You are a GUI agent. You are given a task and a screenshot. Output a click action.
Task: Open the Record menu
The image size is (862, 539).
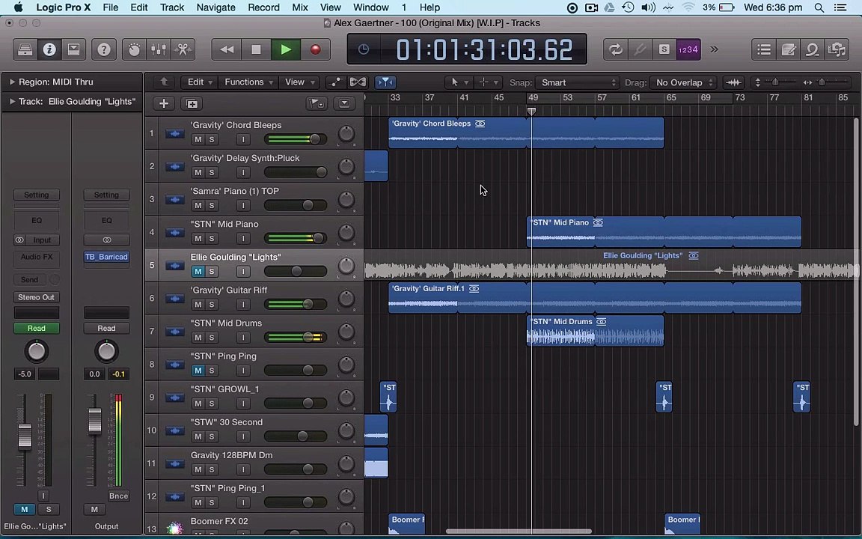click(263, 7)
